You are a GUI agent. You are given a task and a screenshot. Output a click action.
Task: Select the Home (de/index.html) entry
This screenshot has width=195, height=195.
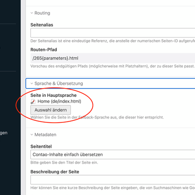[x=59, y=102]
